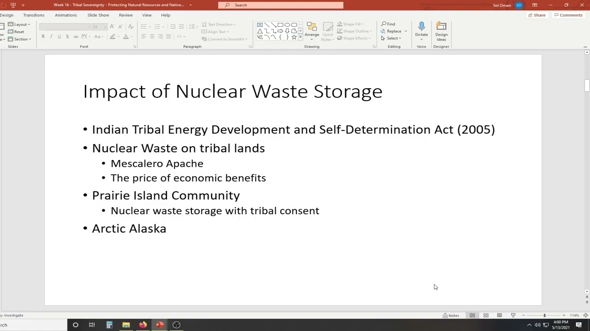Open the View ribbon tab
The width and height of the screenshot is (590, 331).
coord(147,15)
